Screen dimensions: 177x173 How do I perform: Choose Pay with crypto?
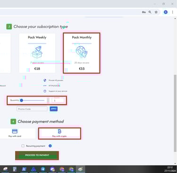(59, 133)
